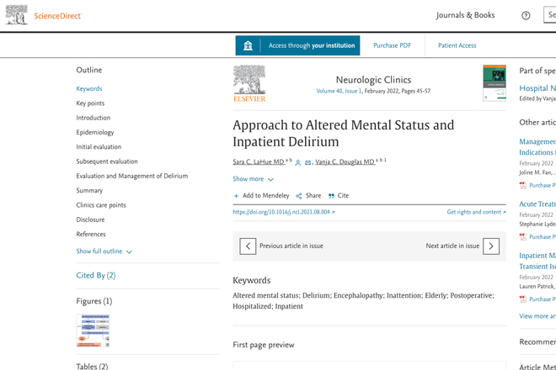556x370 pixels.
Task: Open the article DOI link
Action: point(284,212)
